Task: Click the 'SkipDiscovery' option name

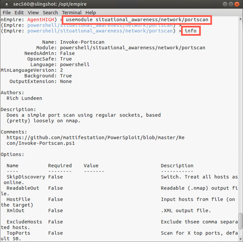Action: click(x=26, y=177)
